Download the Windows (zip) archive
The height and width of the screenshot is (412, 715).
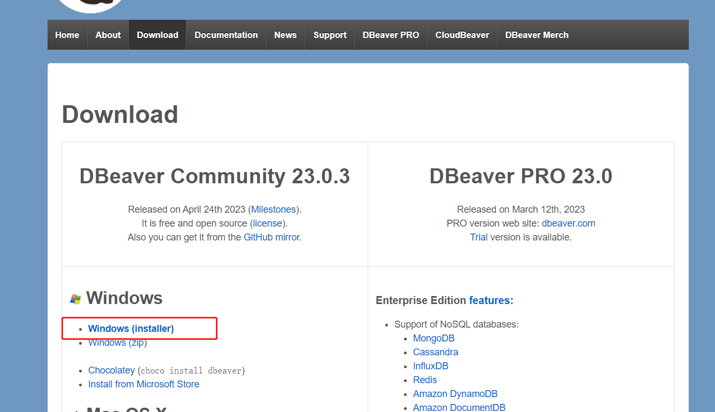tap(118, 343)
